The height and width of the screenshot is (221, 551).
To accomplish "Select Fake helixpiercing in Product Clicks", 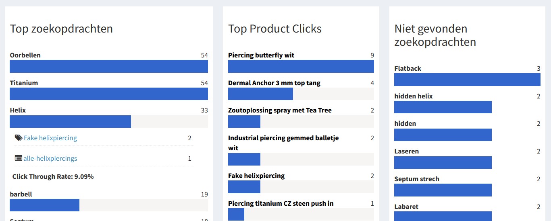I will (x=256, y=176).
